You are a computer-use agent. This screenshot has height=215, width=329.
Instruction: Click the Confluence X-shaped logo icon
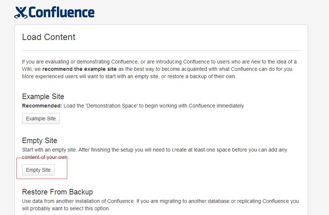tap(21, 12)
